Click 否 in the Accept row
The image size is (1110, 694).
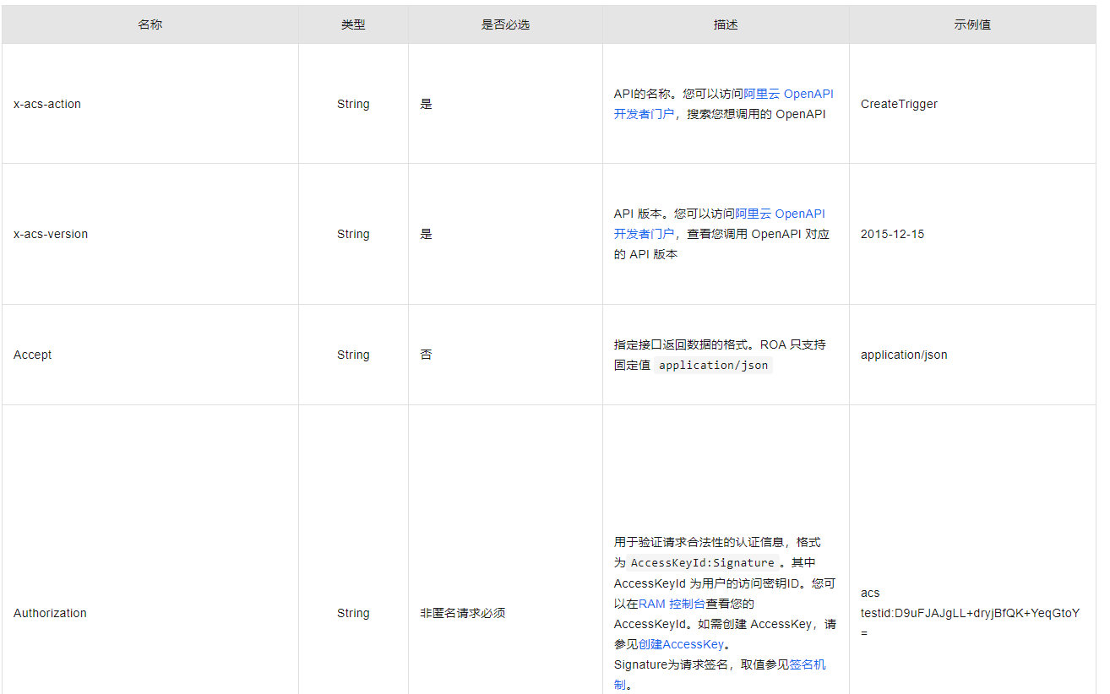tap(426, 355)
